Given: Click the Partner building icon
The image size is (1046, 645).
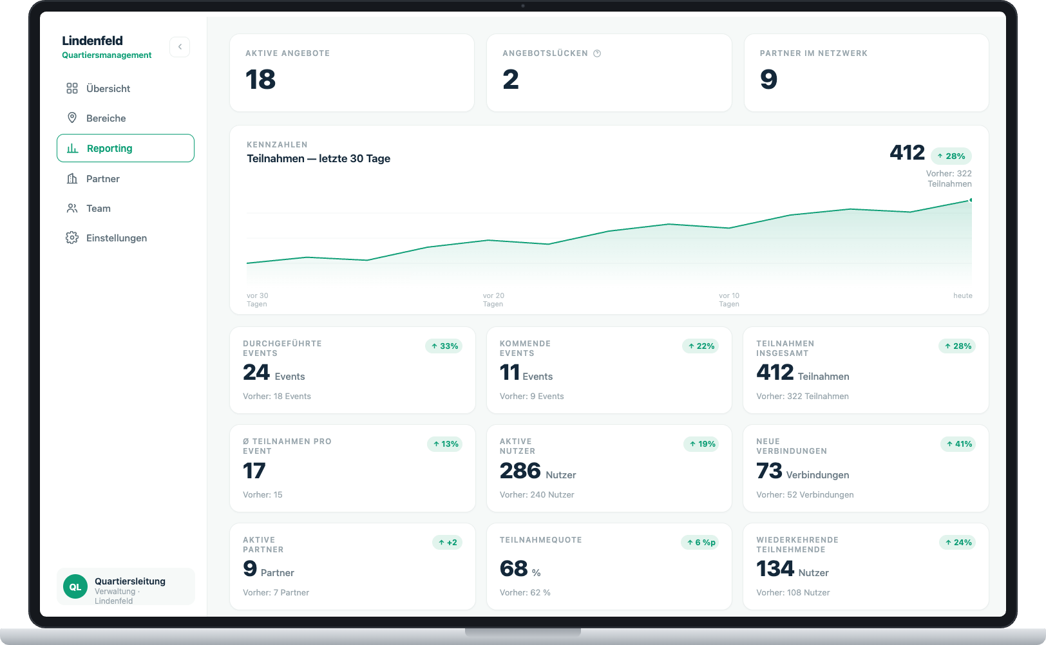Looking at the screenshot, I should [x=72, y=178].
